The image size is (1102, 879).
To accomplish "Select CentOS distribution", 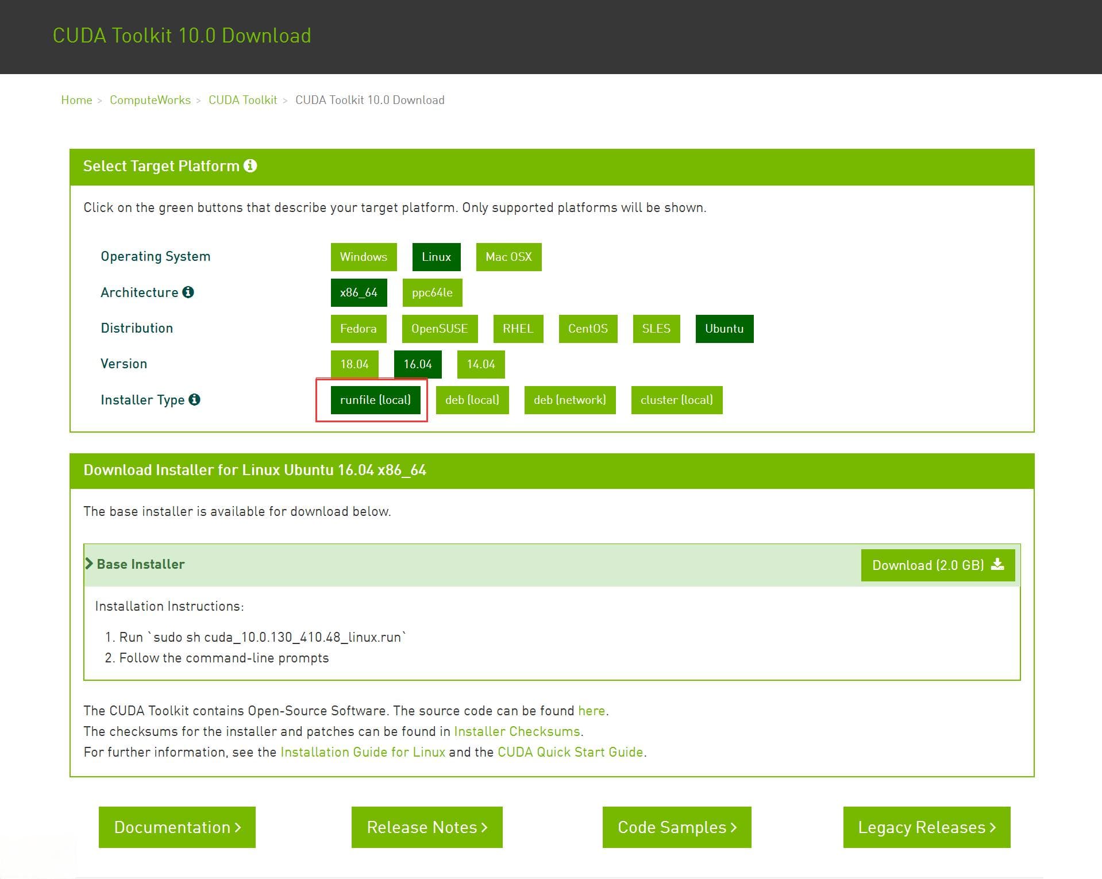I will coord(588,329).
